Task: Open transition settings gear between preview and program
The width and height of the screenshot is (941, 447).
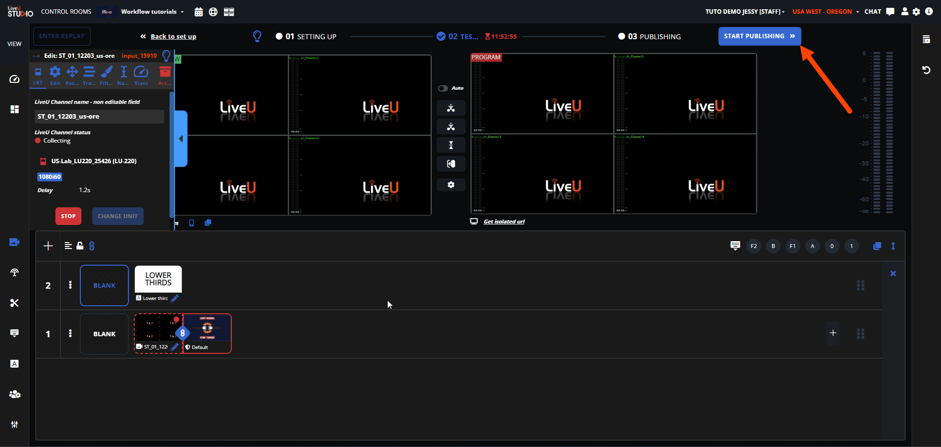Action: [451, 185]
